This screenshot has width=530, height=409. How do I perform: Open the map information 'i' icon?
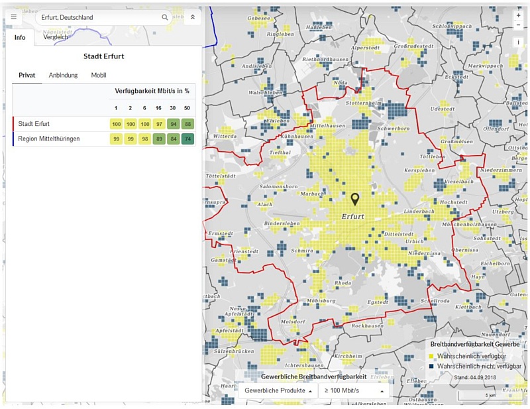[517, 41]
